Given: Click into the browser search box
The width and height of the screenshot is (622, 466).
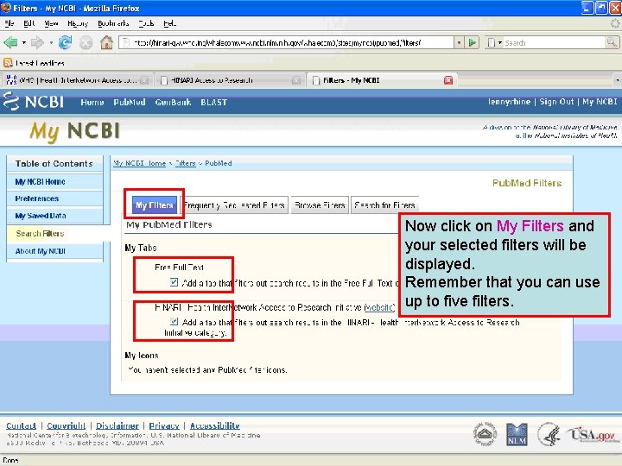Looking at the screenshot, I should pos(555,42).
